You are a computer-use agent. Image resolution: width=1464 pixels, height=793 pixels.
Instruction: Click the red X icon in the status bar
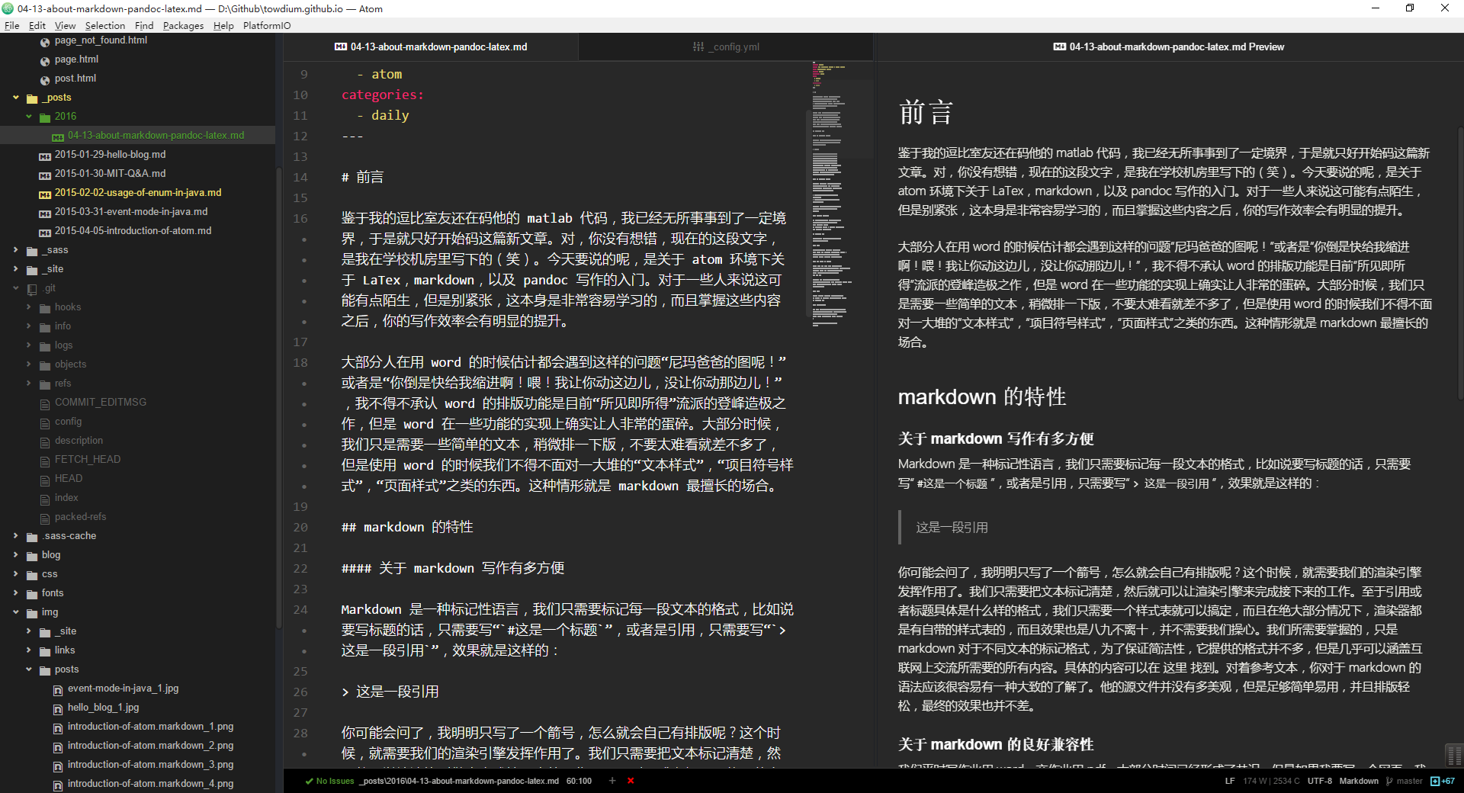631,781
